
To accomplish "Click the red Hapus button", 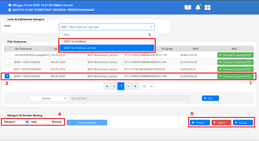I will click(x=221, y=123).
